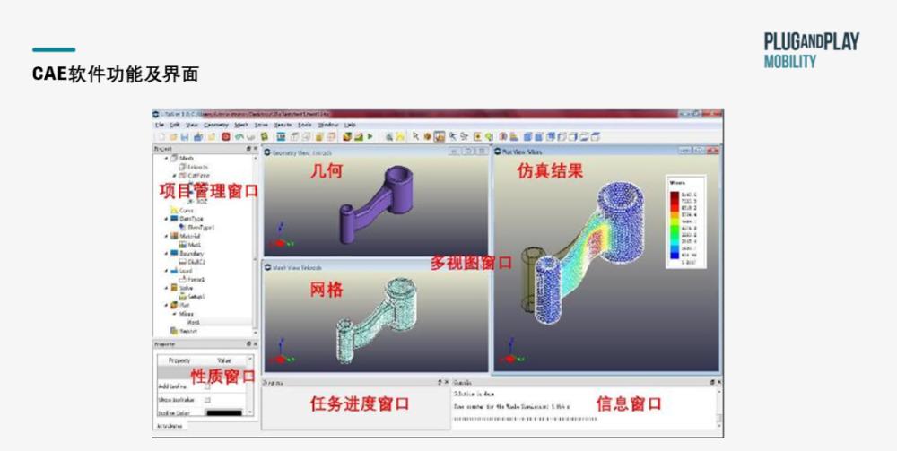This screenshot has height=451, width=897.
Task: Collapse the Material tree node
Action: pos(167,236)
